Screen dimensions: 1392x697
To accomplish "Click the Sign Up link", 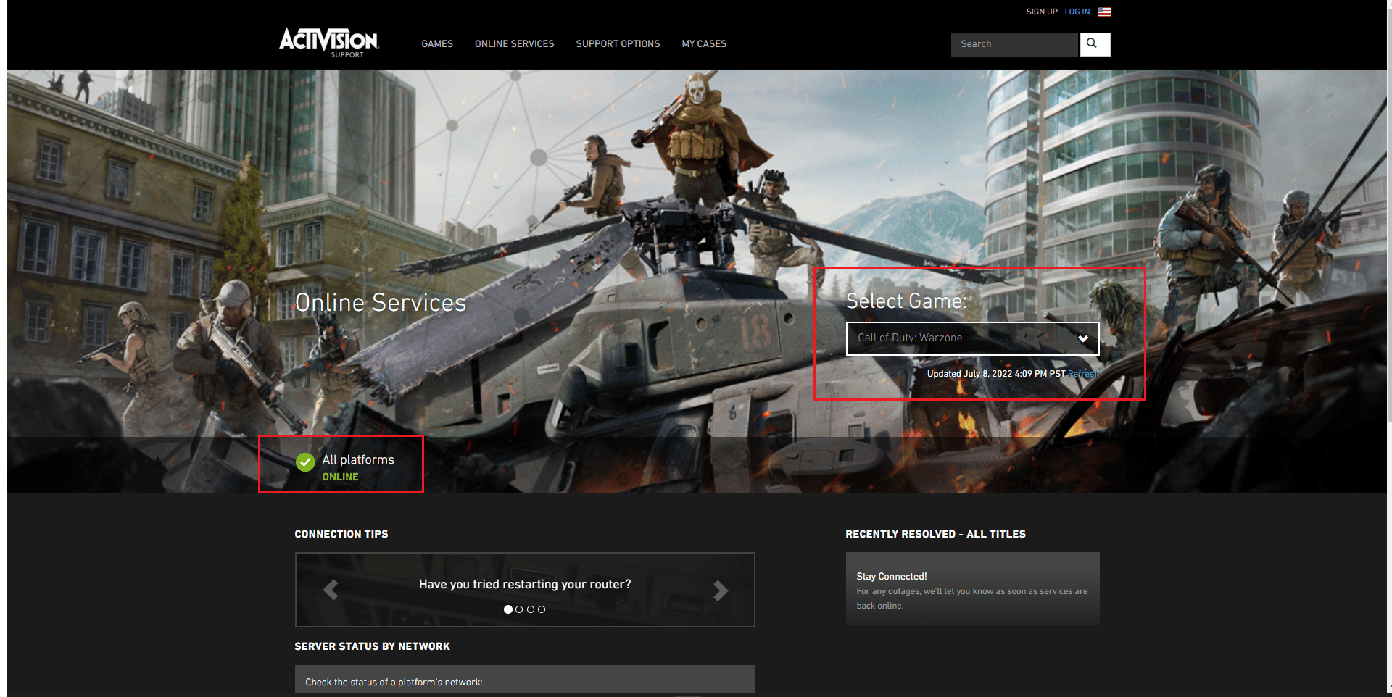I will 1042,12.
